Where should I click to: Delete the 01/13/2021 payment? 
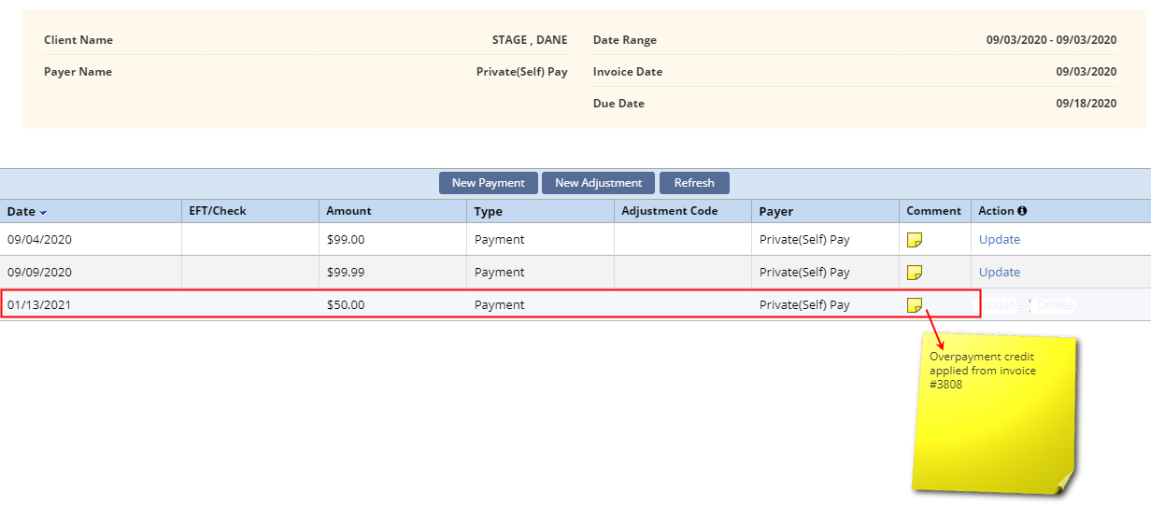pyautogui.click(x=1054, y=305)
